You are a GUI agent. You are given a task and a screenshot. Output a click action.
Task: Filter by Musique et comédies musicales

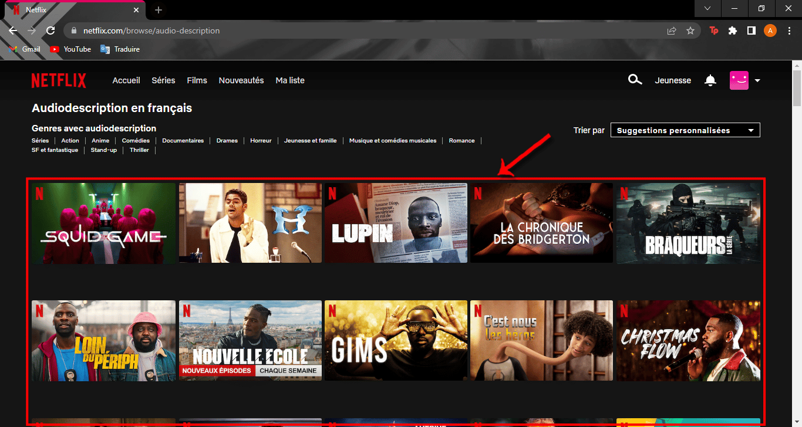pos(393,141)
